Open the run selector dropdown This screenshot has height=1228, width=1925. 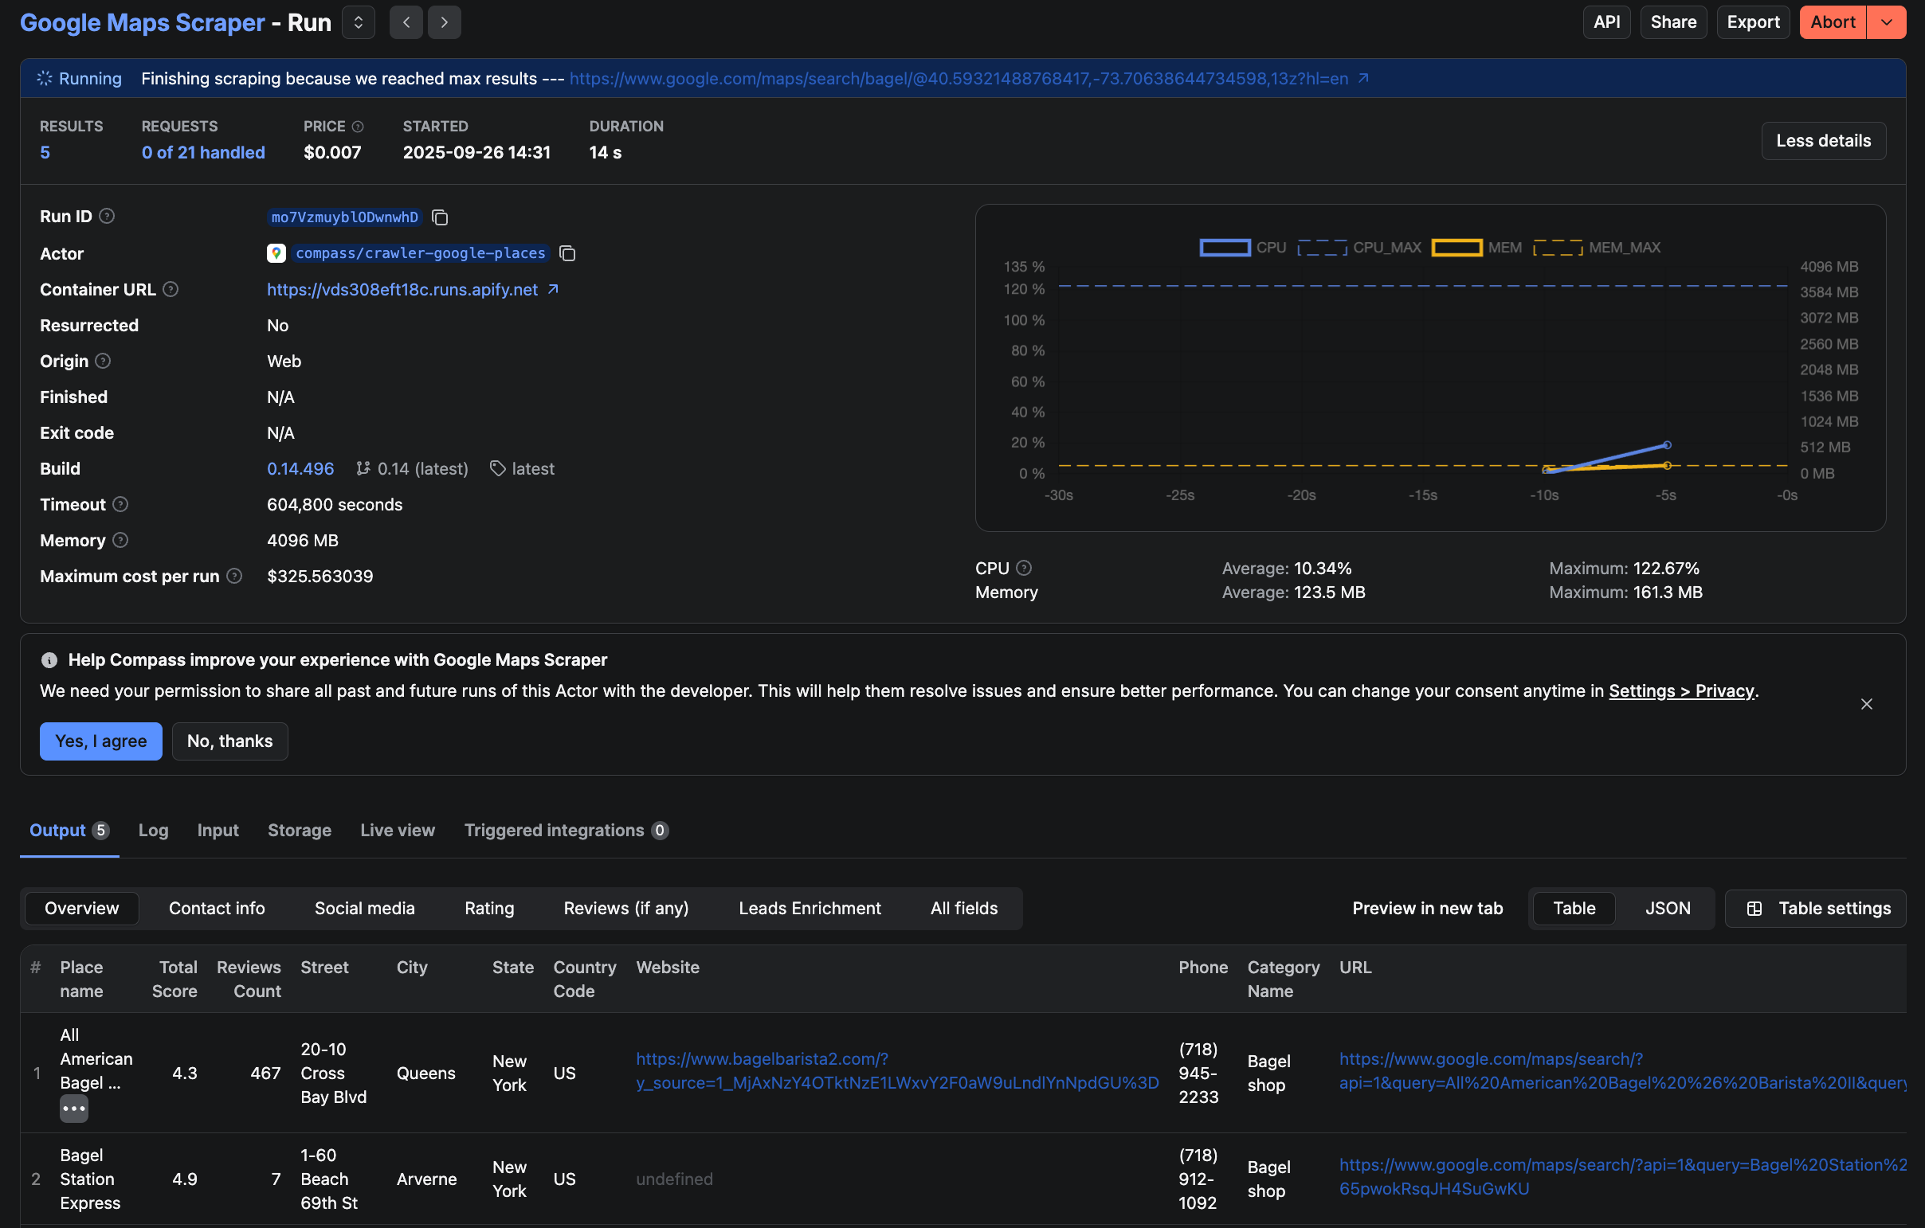(358, 22)
